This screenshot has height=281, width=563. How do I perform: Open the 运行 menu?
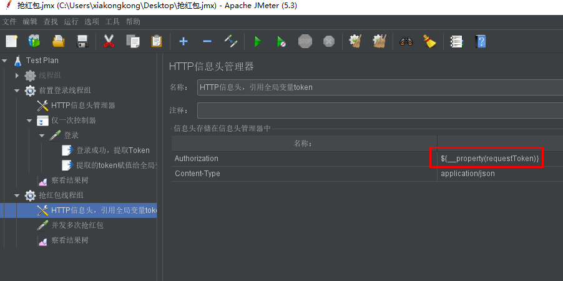(71, 22)
